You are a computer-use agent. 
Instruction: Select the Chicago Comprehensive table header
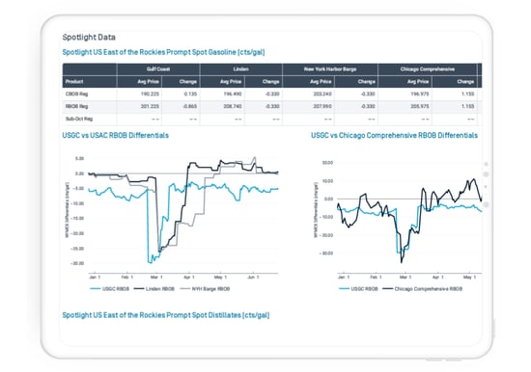(x=428, y=69)
